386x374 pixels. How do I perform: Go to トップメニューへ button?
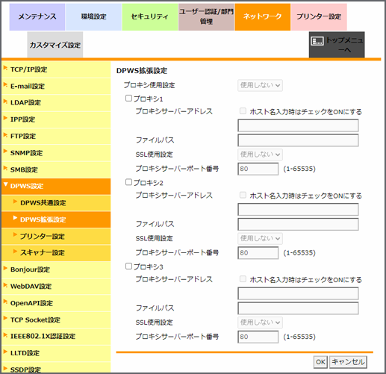tap(337, 45)
